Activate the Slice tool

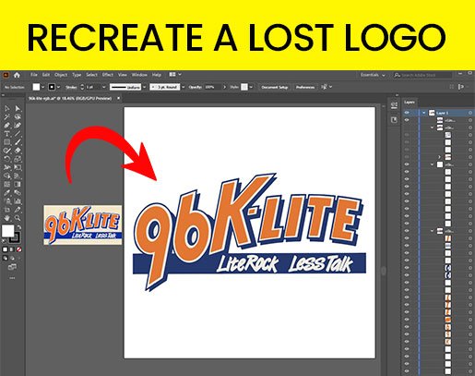pyautogui.click(x=18, y=210)
